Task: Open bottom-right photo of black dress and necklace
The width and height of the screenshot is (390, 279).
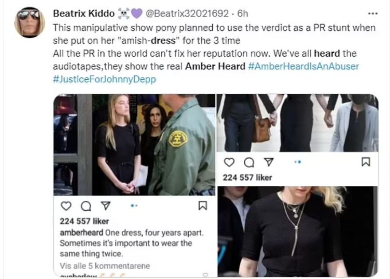Action: click(x=298, y=232)
